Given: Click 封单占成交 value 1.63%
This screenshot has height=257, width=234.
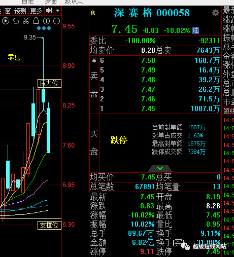Looking at the screenshot, I should coord(195,135).
